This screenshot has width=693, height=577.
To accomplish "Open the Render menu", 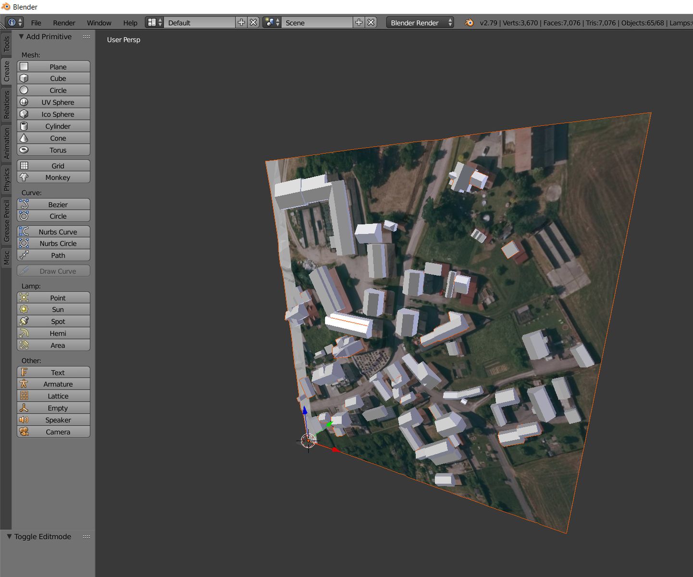I will click(x=64, y=23).
